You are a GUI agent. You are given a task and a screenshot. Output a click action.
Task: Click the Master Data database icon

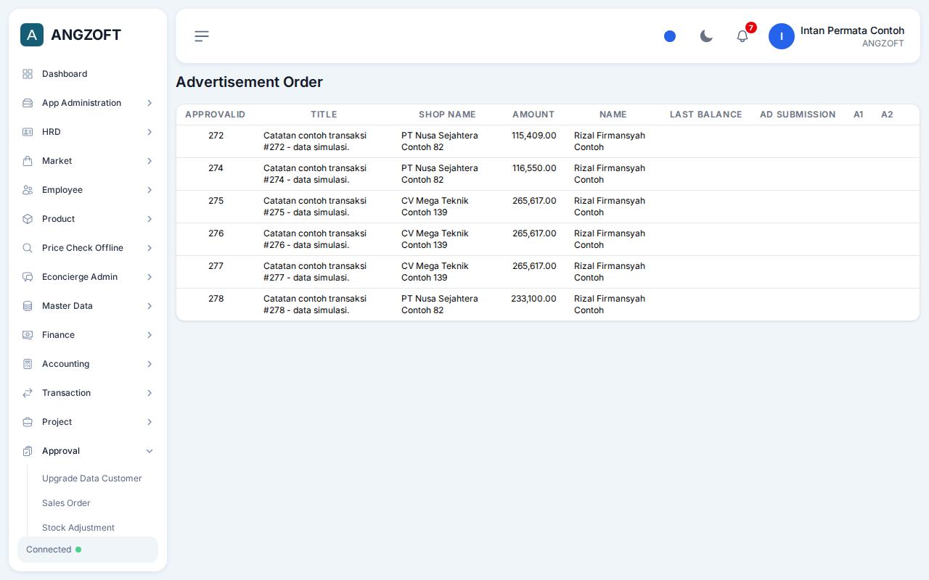click(28, 306)
